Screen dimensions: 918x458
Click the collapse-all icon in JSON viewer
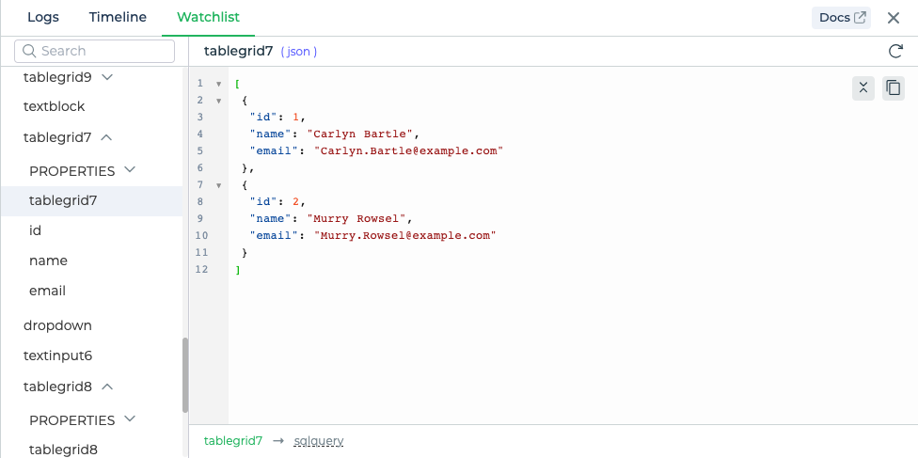[863, 88]
